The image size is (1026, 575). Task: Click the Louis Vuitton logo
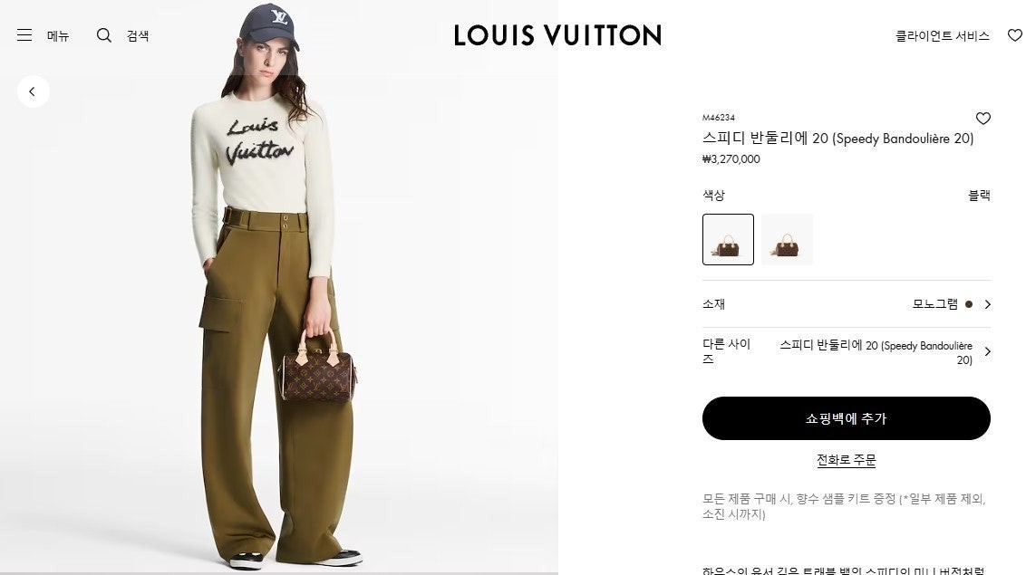tap(558, 35)
